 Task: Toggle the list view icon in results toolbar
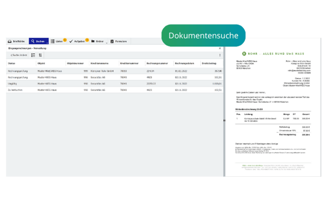[x=33, y=55]
